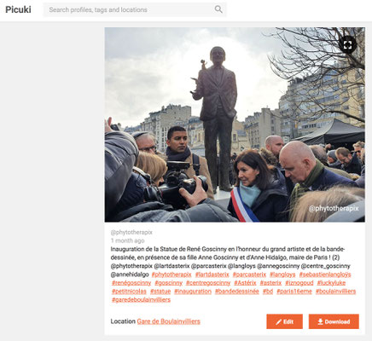Click the download arrow icon
This screenshot has height=341, width=372.
click(x=320, y=321)
